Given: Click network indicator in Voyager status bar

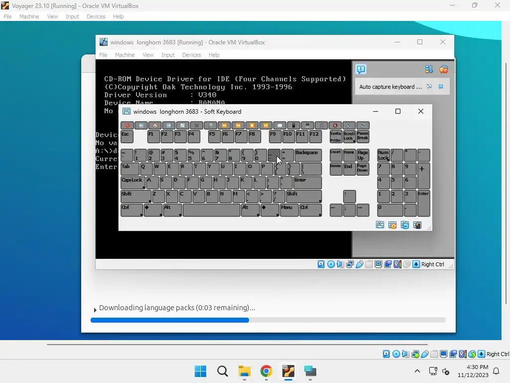Looking at the screenshot, I should (415, 354).
